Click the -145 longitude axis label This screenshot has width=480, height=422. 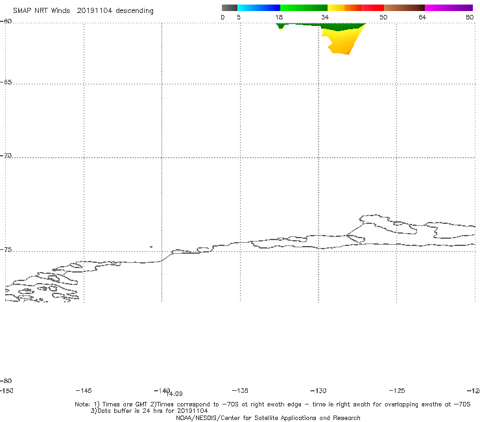pos(83,390)
